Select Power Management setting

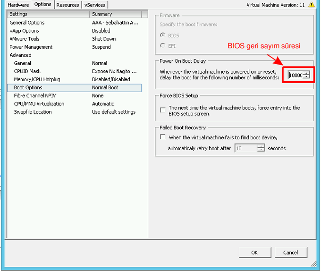pyautogui.click(x=74, y=47)
